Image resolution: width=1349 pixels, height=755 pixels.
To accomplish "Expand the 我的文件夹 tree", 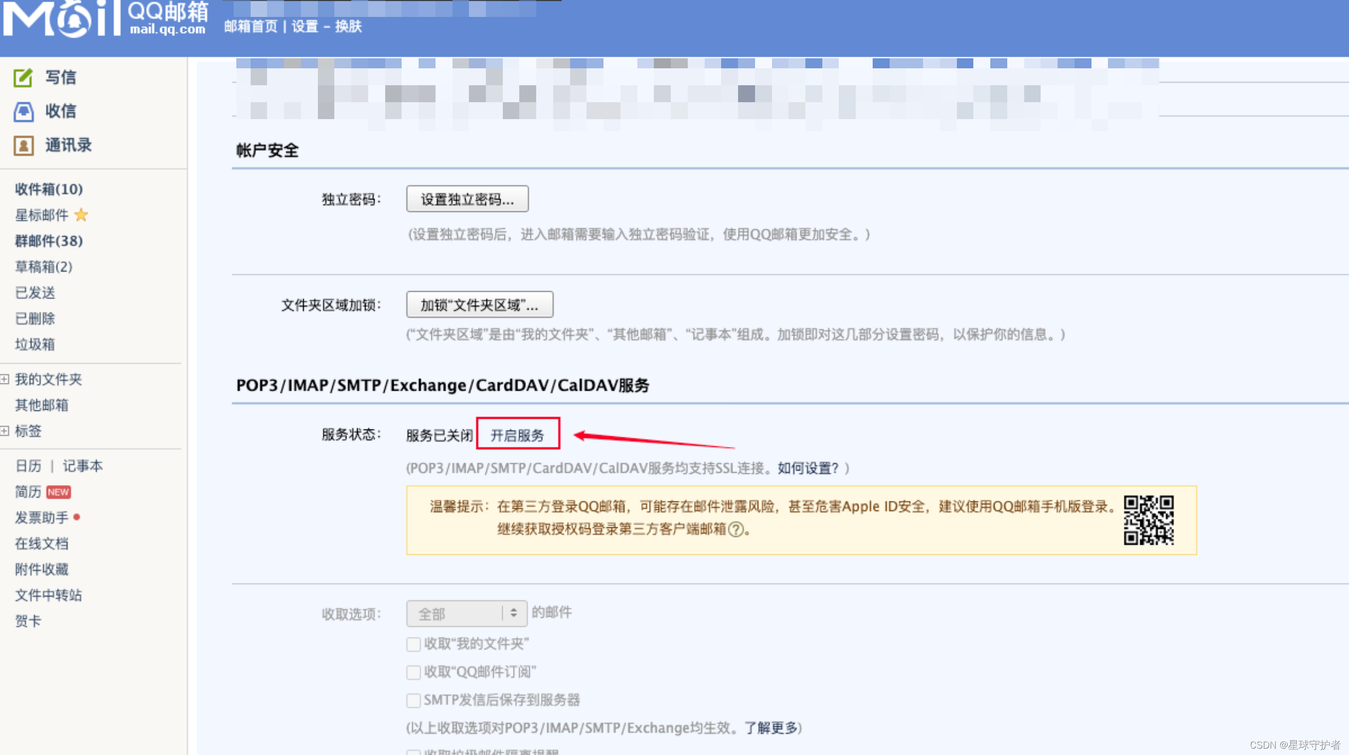I will click(x=5, y=379).
